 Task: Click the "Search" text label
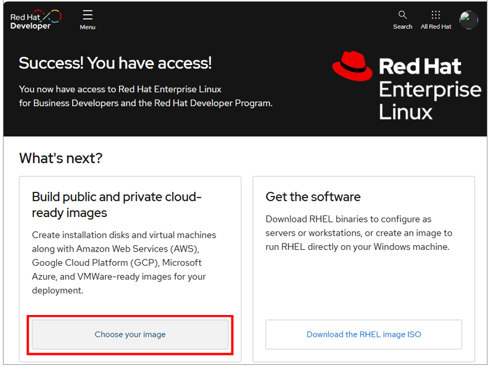point(403,27)
